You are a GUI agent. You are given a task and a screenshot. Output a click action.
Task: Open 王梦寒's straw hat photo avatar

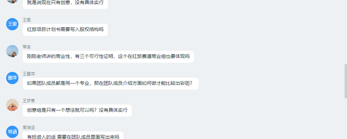tap(12, 105)
